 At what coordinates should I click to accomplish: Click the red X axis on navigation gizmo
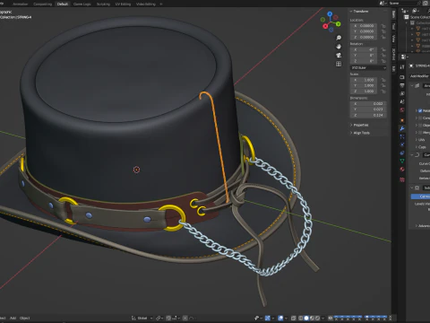coord(325,26)
